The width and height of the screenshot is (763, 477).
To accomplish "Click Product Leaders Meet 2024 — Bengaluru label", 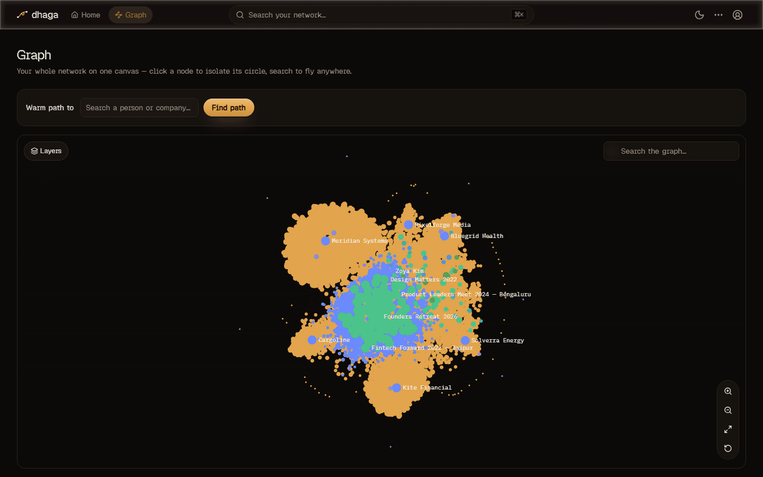I will pos(466,294).
